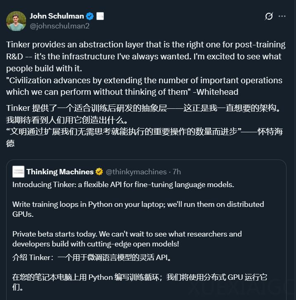The height and width of the screenshot is (300, 296).
Task: Open the @thinkymachines handle
Action: tap(136, 171)
